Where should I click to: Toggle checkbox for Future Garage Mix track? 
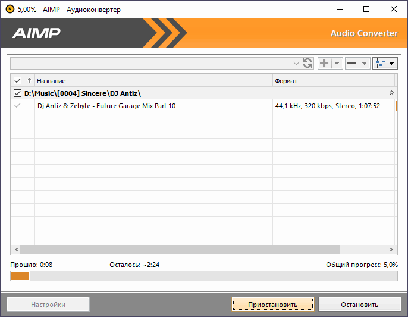[17, 106]
